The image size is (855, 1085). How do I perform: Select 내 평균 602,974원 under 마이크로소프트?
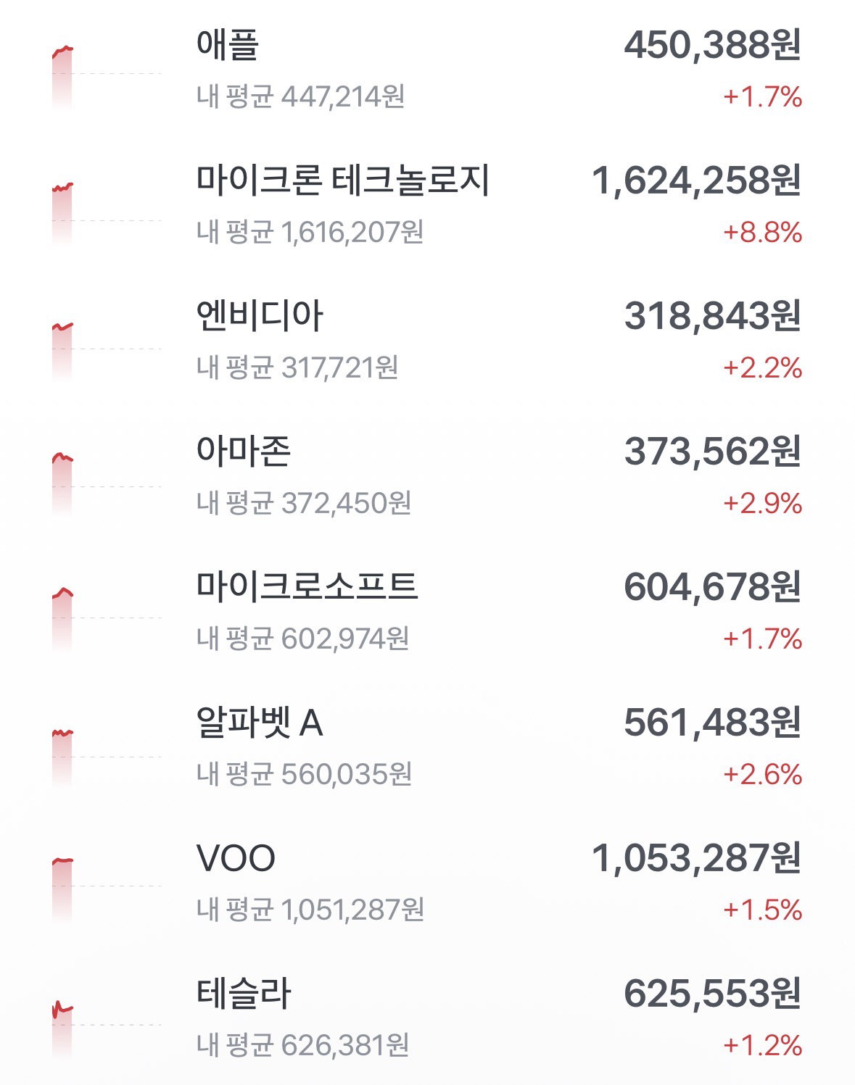click(303, 639)
